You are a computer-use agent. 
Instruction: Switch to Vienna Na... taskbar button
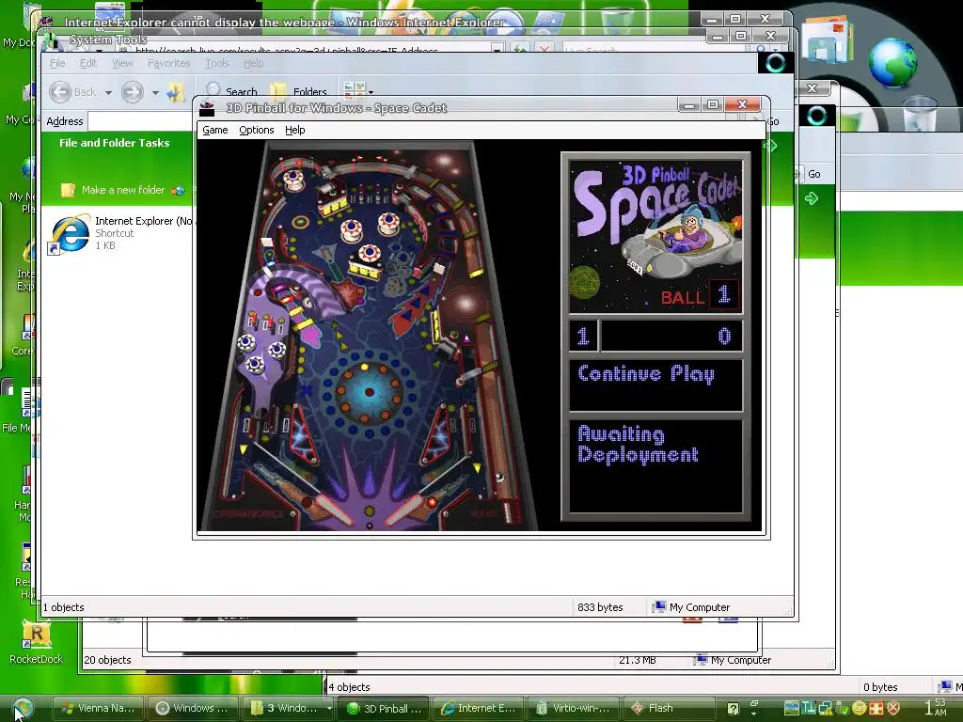click(98, 708)
